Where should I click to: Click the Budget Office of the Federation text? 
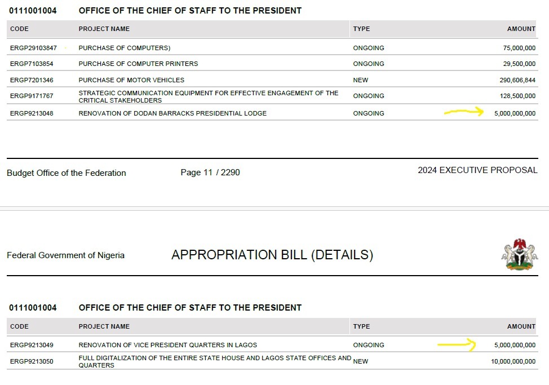pyautogui.click(x=66, y=173)
